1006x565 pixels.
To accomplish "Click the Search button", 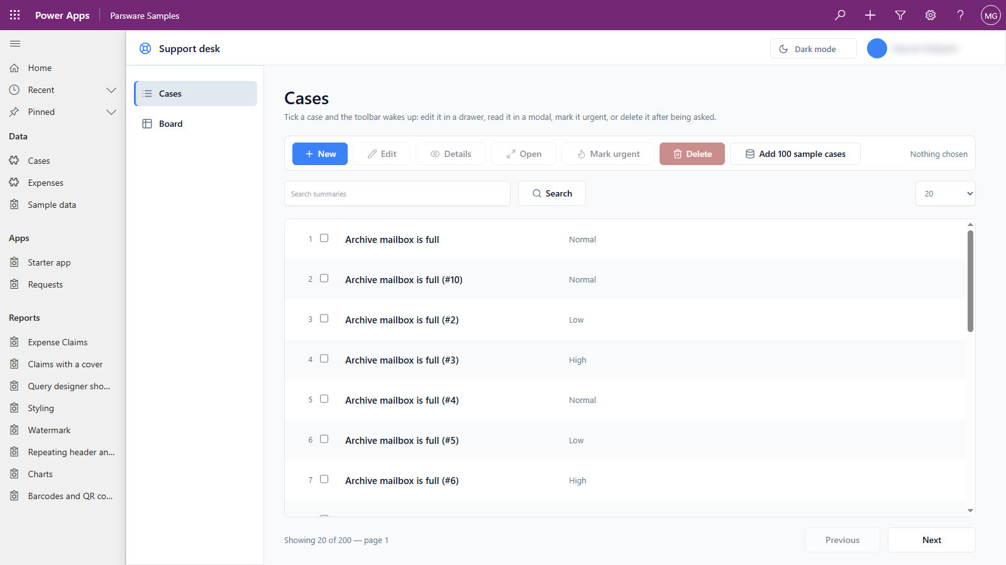I will 552,193.
